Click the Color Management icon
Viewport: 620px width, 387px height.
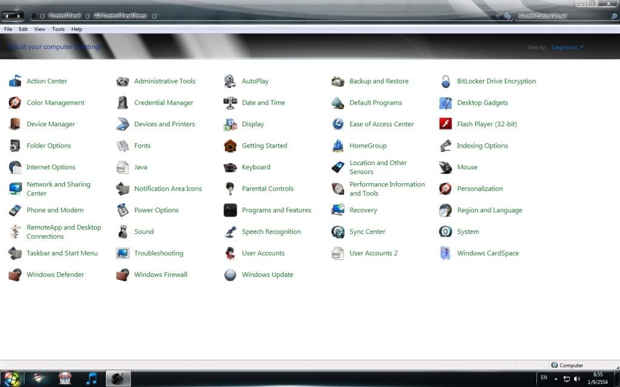15,103
